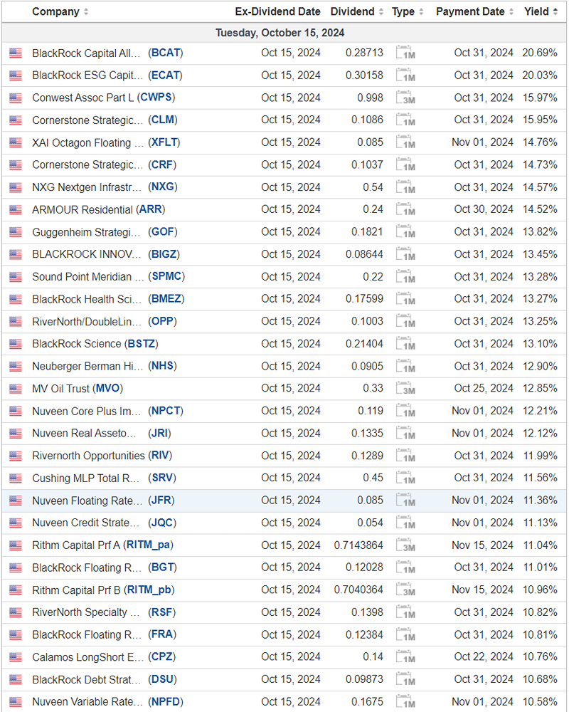The width and height of the screenshot is (569, 712).
Task: Click the quarterly type icon for MVO
Action: pyautogui.click(x=405, y=389)
